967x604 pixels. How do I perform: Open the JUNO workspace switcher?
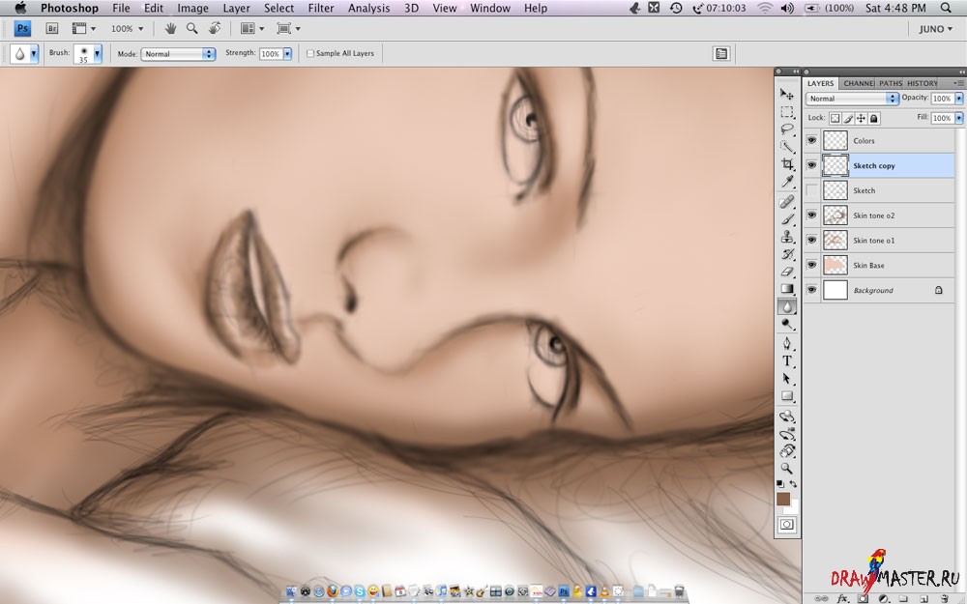click(935, 29)
